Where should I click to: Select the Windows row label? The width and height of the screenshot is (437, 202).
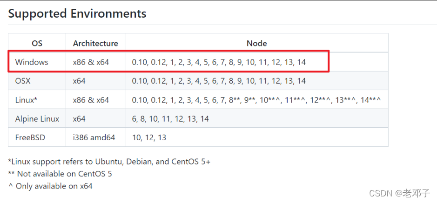click(32, 62)
